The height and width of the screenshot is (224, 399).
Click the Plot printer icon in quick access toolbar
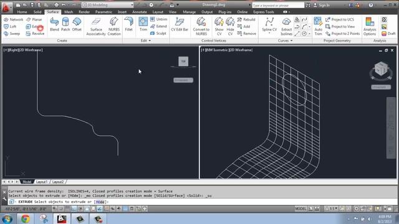57,5
